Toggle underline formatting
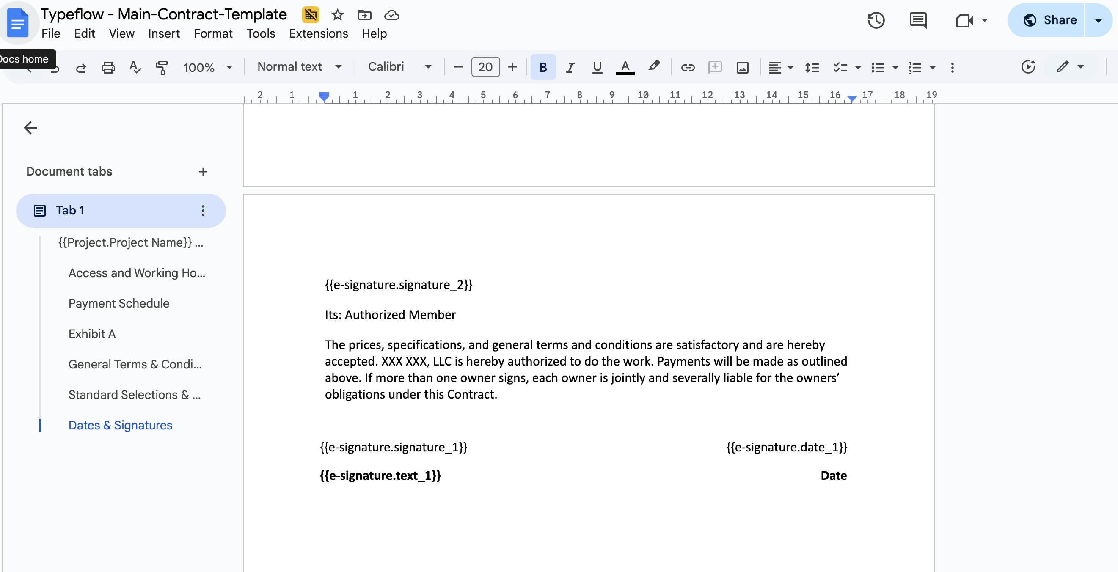The height and width of the screenshot is (572, 1118). click(x=597, y=67)
